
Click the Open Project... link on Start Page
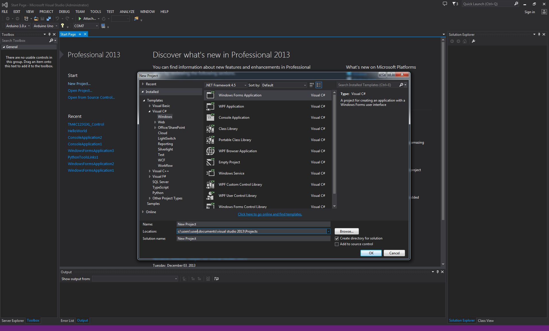(x=80, y=91)
